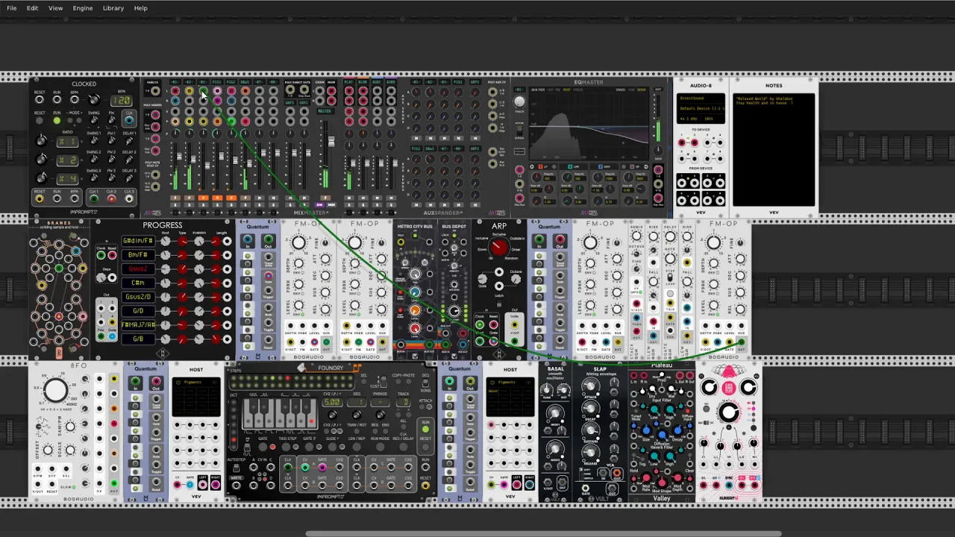
Task: Select the F#MAJ7/A# chord in Progress
Action: coord(138,325)
